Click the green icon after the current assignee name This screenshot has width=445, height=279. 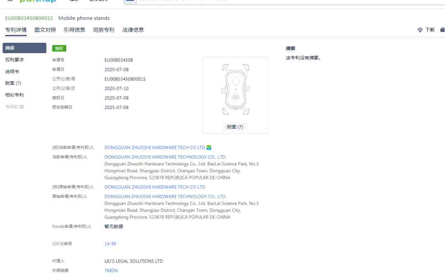tap(209, 148)
